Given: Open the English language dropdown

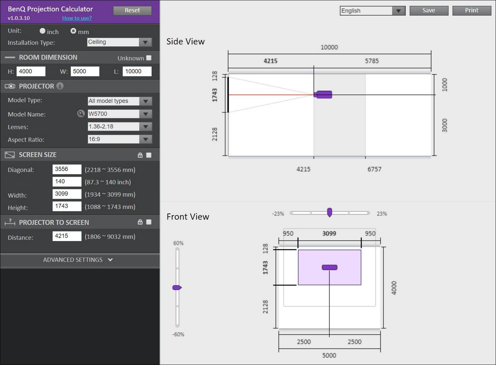Looking at the screenshot, I should [x=372, y=11].
